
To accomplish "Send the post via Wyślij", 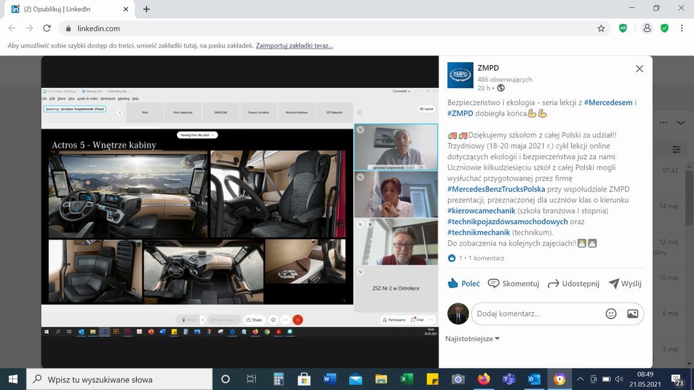I will pyautogui.click(x=625, y=284).
